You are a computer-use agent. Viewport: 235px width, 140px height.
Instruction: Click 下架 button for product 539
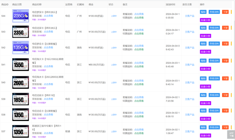click(225, 95)
